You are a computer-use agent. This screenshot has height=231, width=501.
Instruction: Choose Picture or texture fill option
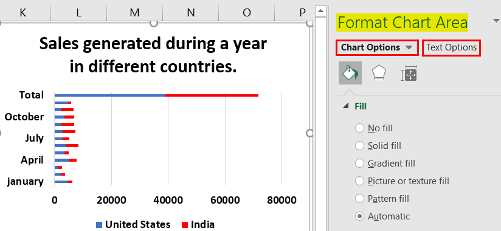360,181
